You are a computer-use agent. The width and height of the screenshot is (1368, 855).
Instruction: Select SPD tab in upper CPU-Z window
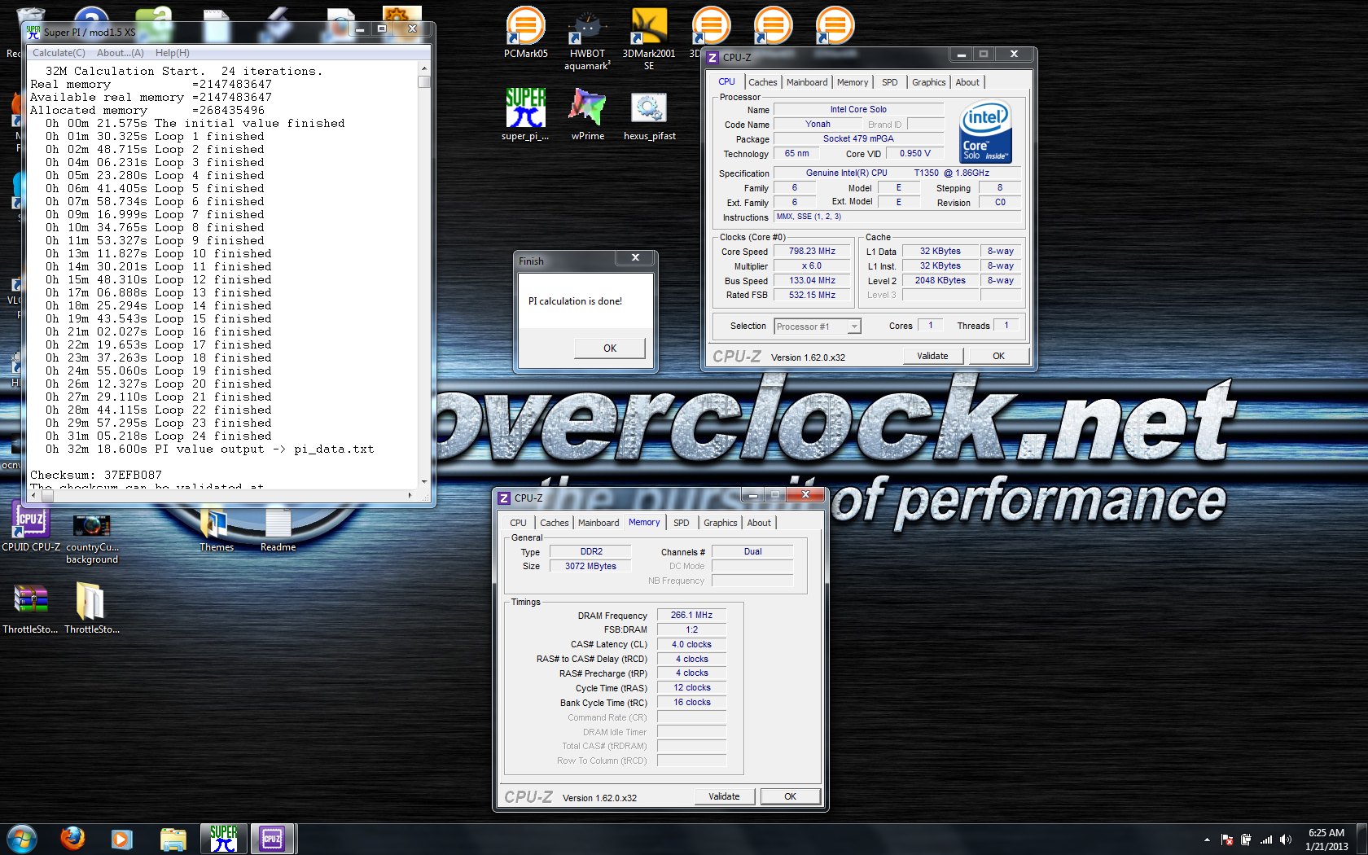(x=890, y=82)
